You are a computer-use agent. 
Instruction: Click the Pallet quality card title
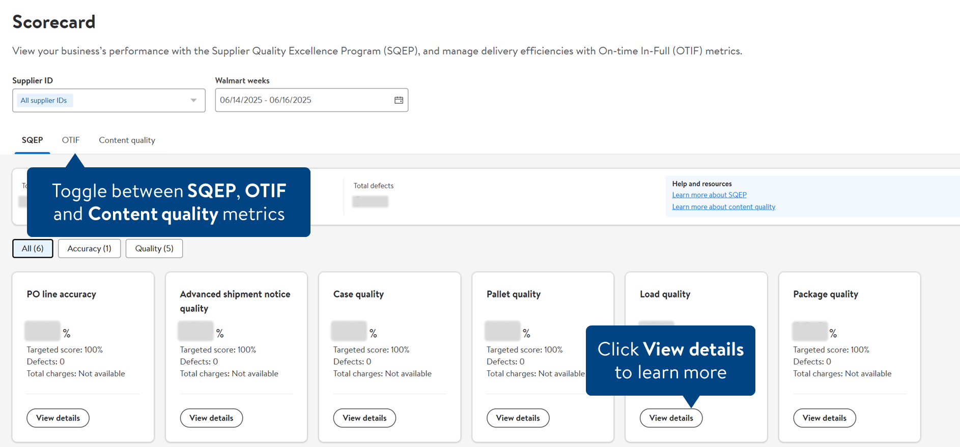click(x=513, y=294)
